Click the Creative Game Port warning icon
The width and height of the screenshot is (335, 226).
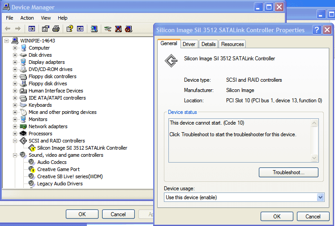tap(32, 169)
